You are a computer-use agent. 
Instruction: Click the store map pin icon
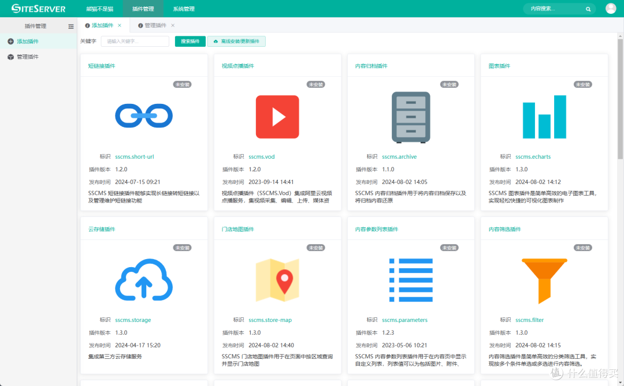coord(277,280)
